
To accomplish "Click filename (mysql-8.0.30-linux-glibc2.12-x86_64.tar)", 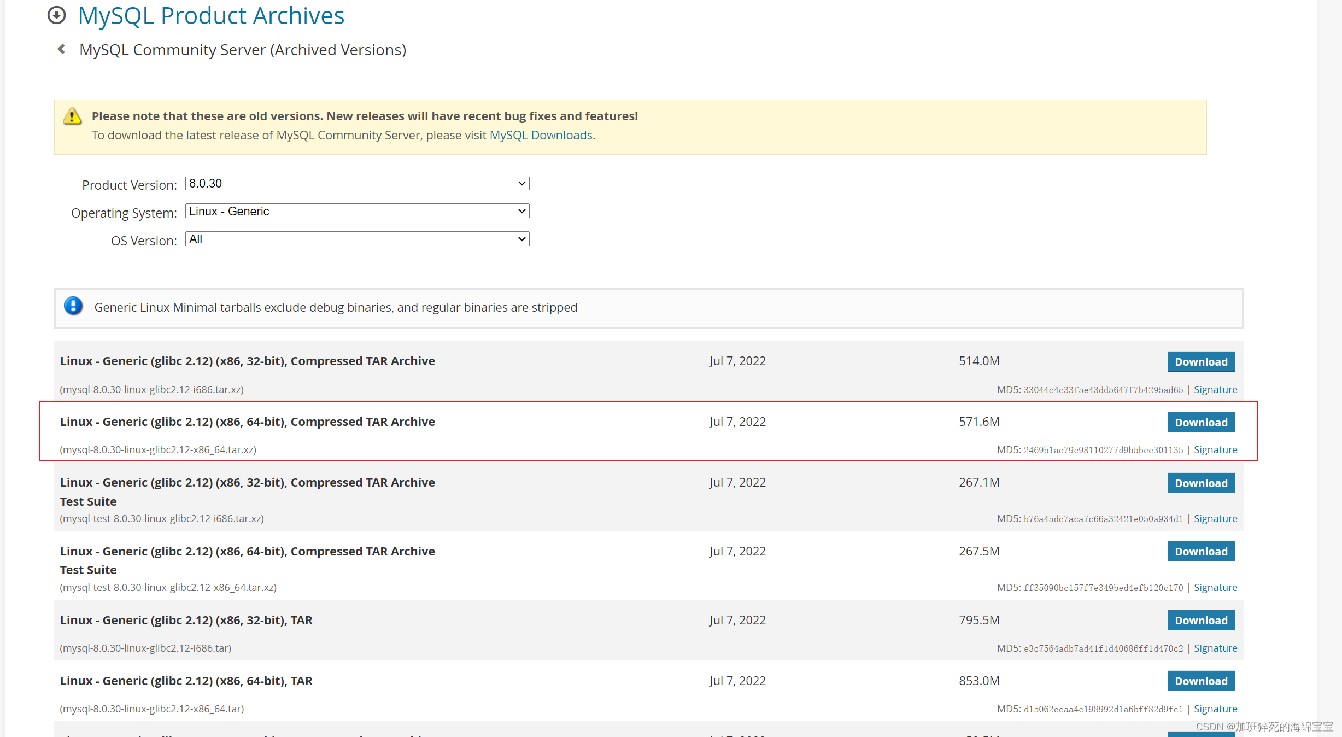I will [151, 709].
